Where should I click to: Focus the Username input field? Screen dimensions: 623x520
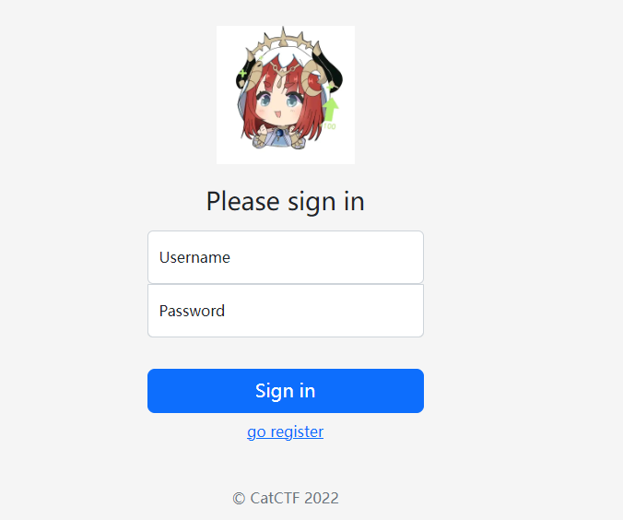[x=286, y=257]
